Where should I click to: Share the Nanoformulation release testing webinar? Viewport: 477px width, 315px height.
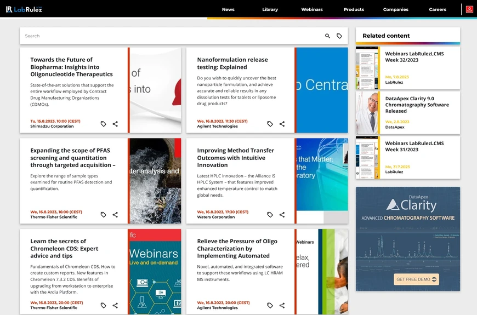coord(282,124)
